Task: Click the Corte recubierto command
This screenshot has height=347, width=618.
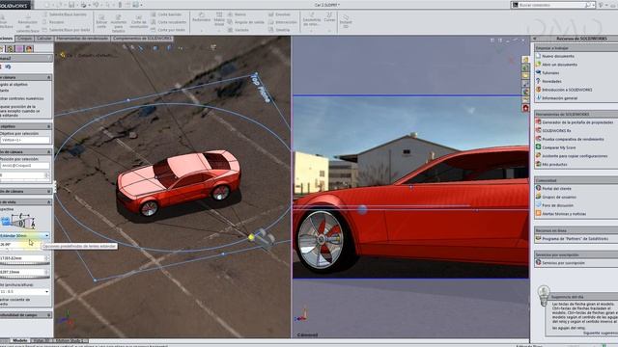Action: point(169,22)
